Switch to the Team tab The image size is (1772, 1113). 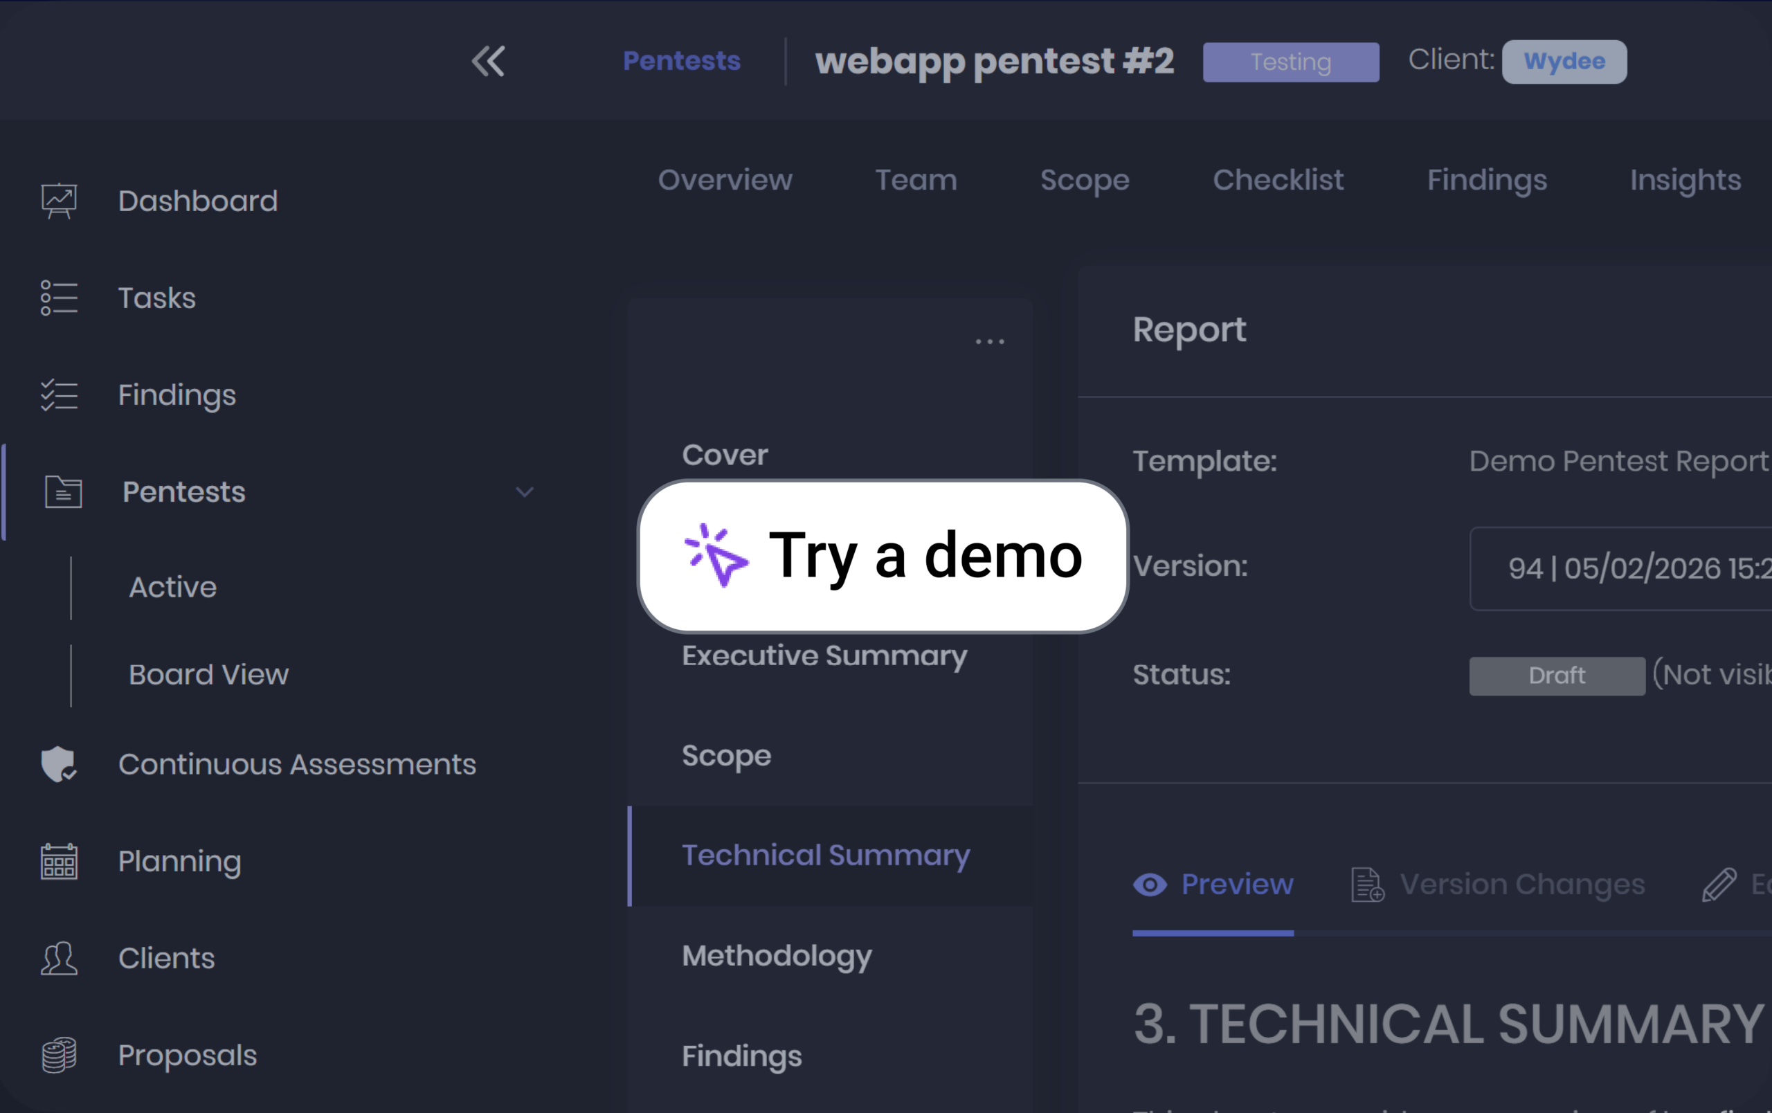pyautogui.click(x=916, y=180)
